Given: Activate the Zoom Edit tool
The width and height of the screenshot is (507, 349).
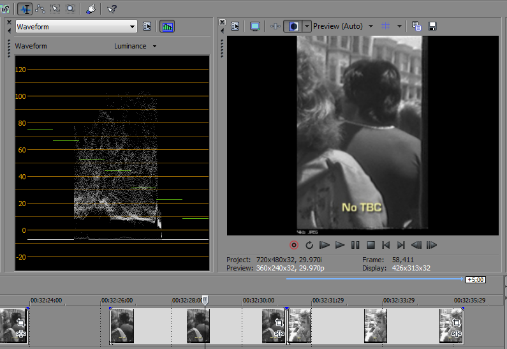Looking at the screenshot, I should pyautogui.click(x=70, y=9).
